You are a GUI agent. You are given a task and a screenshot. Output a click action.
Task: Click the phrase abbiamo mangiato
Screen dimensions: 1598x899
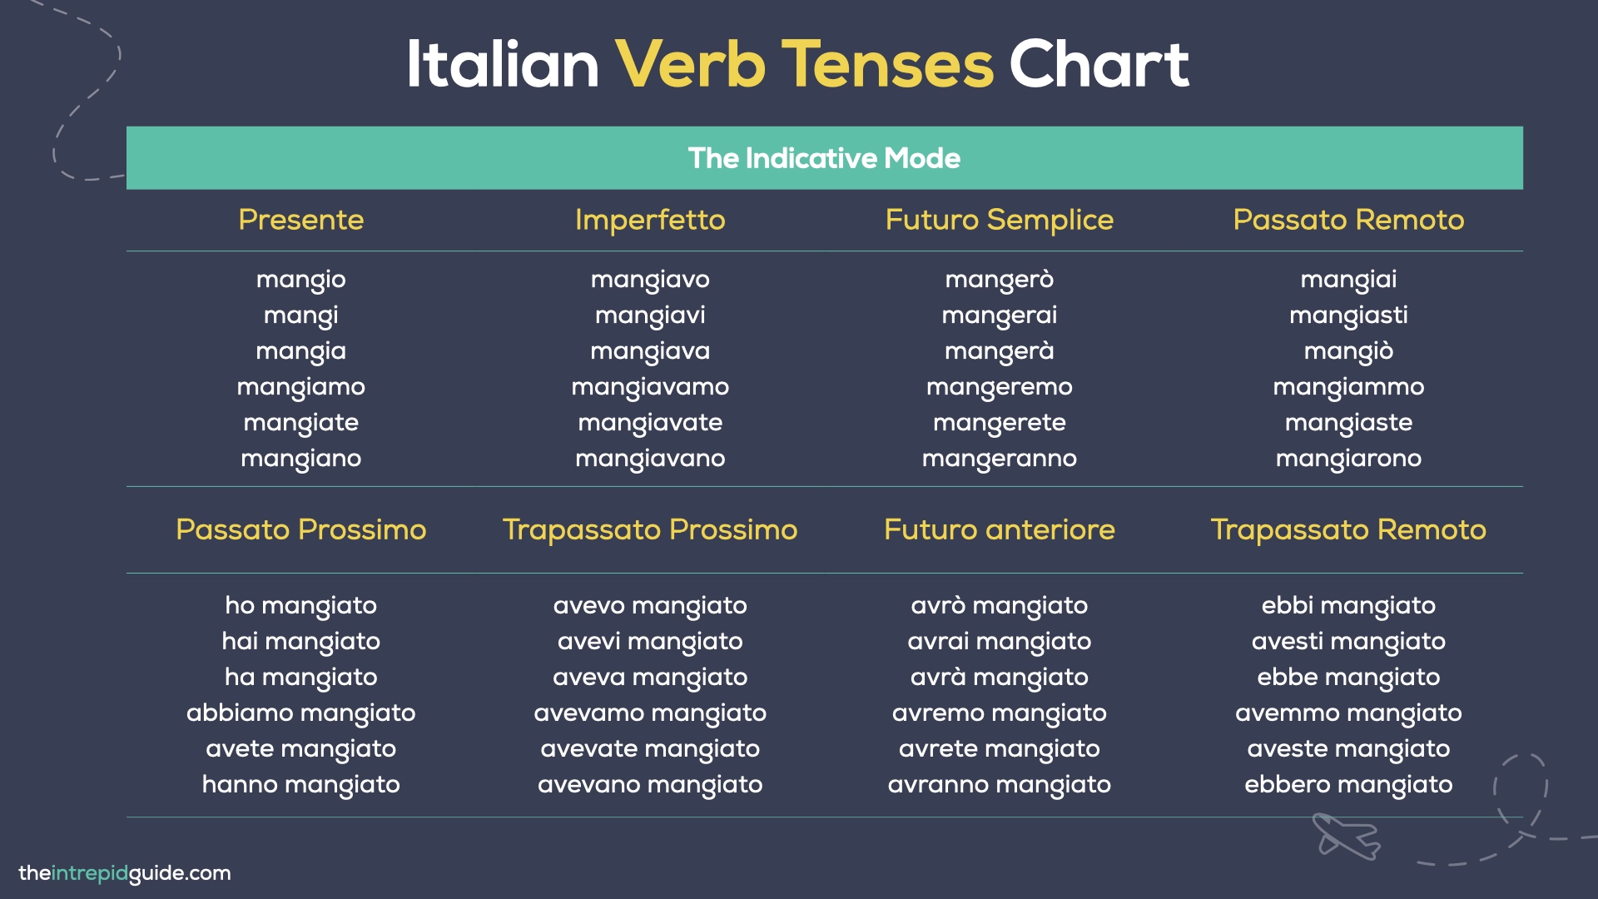(x=301, y=713)
